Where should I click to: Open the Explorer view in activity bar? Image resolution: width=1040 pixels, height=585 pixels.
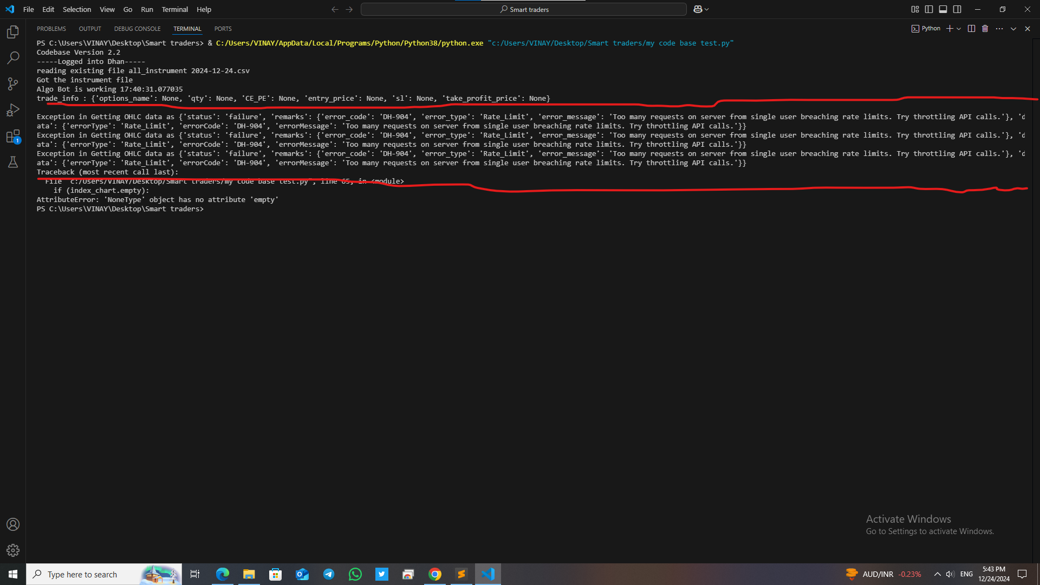pos(13,32)
